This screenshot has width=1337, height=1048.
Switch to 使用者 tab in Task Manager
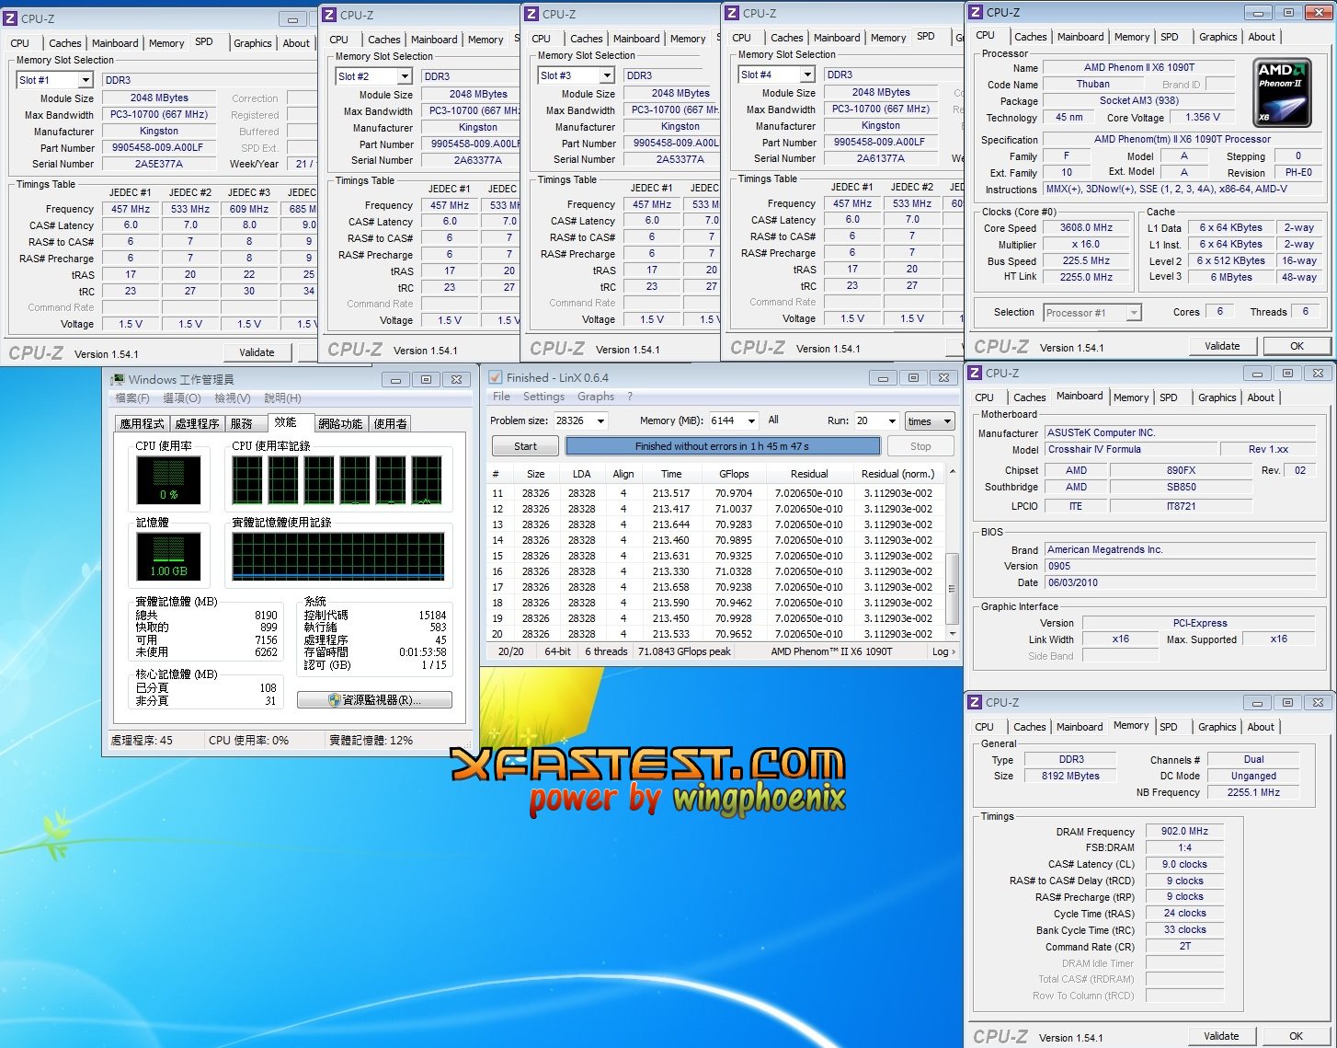[390, 423]
